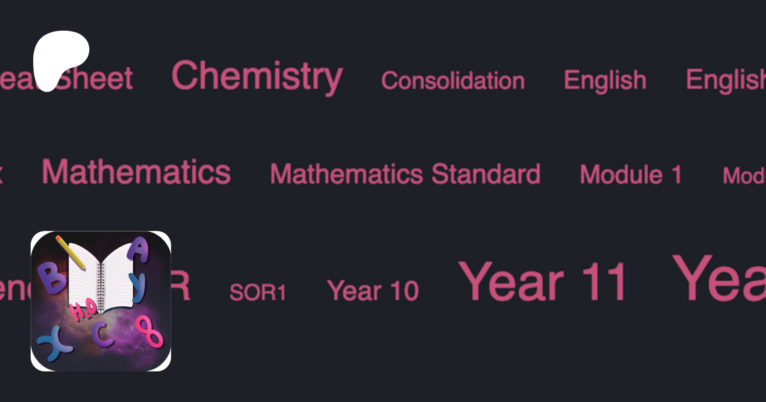This screenshot has width=766, height=402.
Task: Open the Mathematics tag
Action: click(x=136, y=172)
